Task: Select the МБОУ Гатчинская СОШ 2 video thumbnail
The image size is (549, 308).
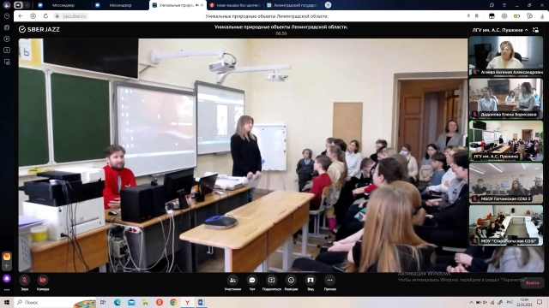Action: (505, 182)
